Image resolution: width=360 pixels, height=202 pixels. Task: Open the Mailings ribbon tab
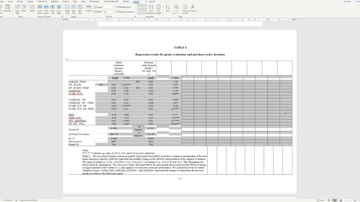(x=55, y=1)
